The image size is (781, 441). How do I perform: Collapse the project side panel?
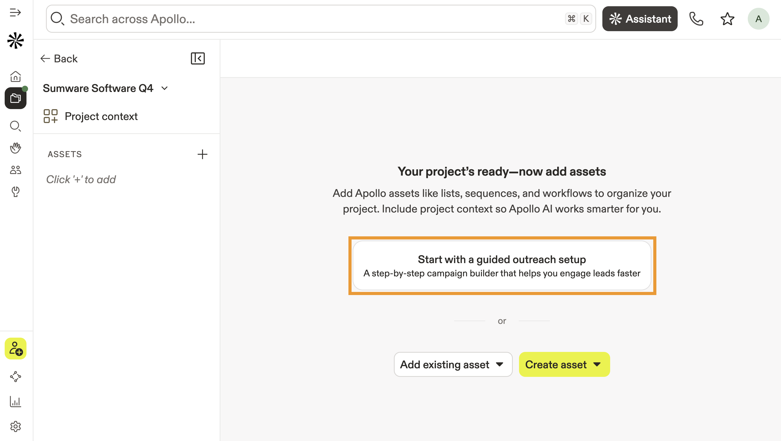tap(198, 58)
